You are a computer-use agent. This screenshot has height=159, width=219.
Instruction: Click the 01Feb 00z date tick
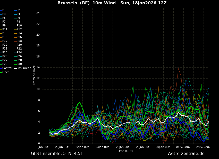[x=183, y=147]
